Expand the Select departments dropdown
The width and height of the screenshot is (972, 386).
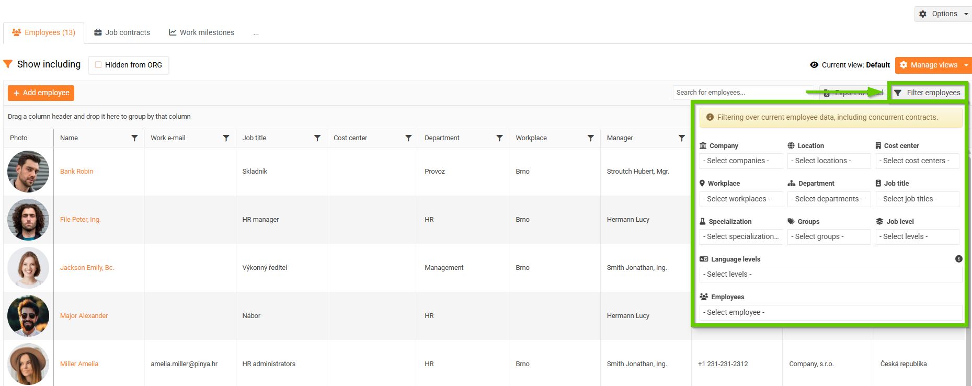tap(829, 199)
